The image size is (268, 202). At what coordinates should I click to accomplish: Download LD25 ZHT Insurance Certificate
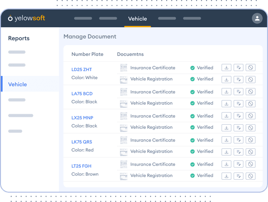(x=226, y=68)
